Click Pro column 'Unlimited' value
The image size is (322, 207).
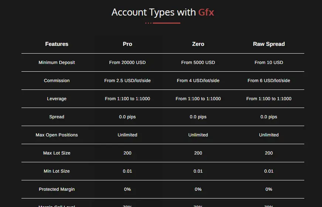(127, 135)
